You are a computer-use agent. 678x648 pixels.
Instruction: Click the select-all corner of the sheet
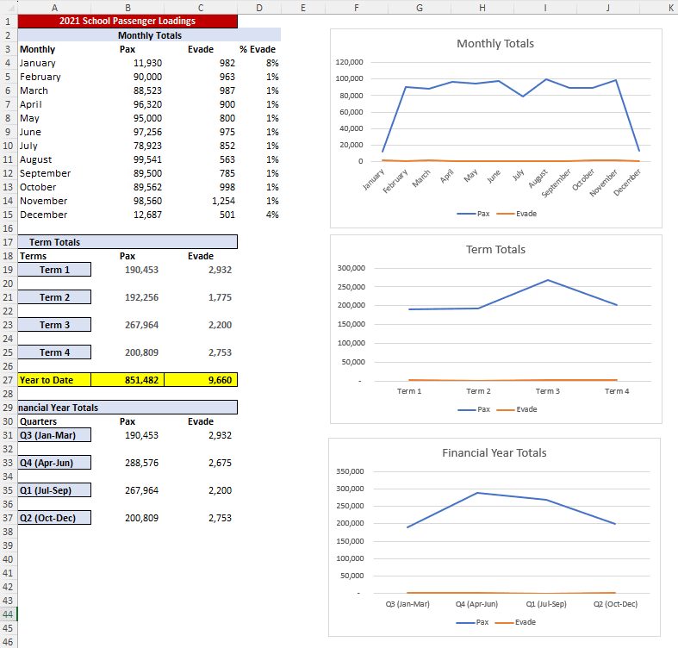[x=9, y=8]
